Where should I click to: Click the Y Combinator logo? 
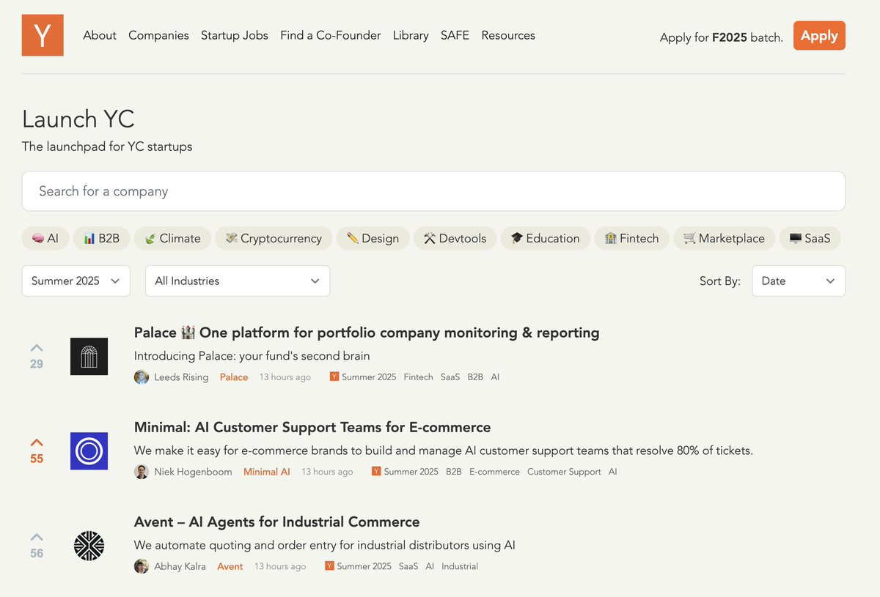pyautogui.click(x=43, y=35)
